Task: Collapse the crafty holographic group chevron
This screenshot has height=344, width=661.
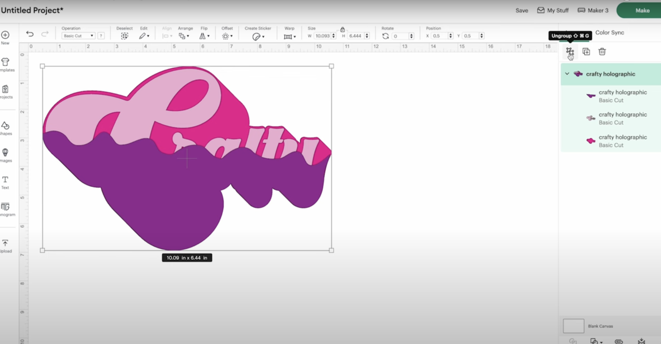Action: pos(567,74)
